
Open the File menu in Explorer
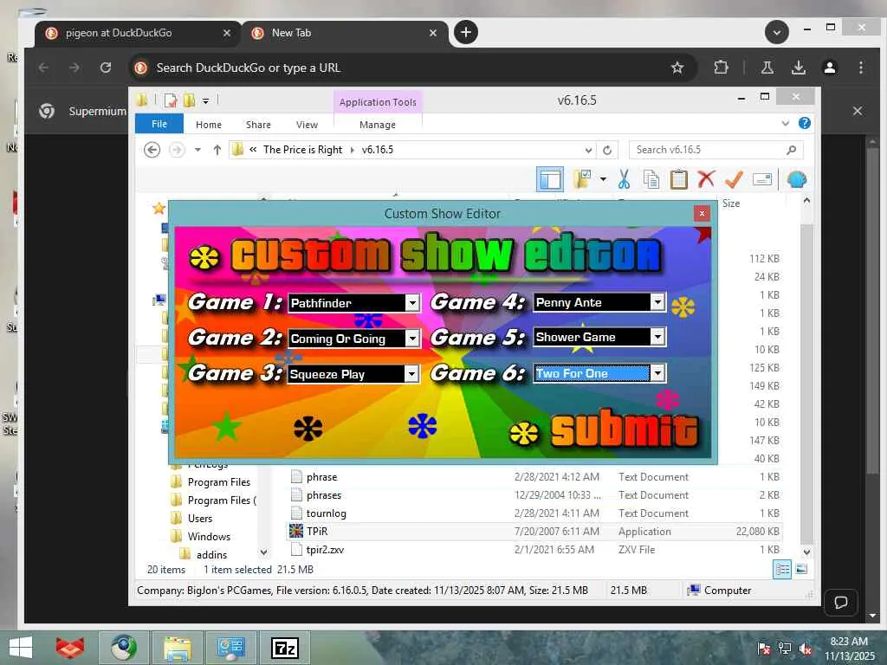(x=159, y=124)
